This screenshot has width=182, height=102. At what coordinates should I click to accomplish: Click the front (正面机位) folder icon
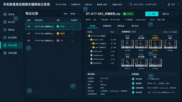94,44
